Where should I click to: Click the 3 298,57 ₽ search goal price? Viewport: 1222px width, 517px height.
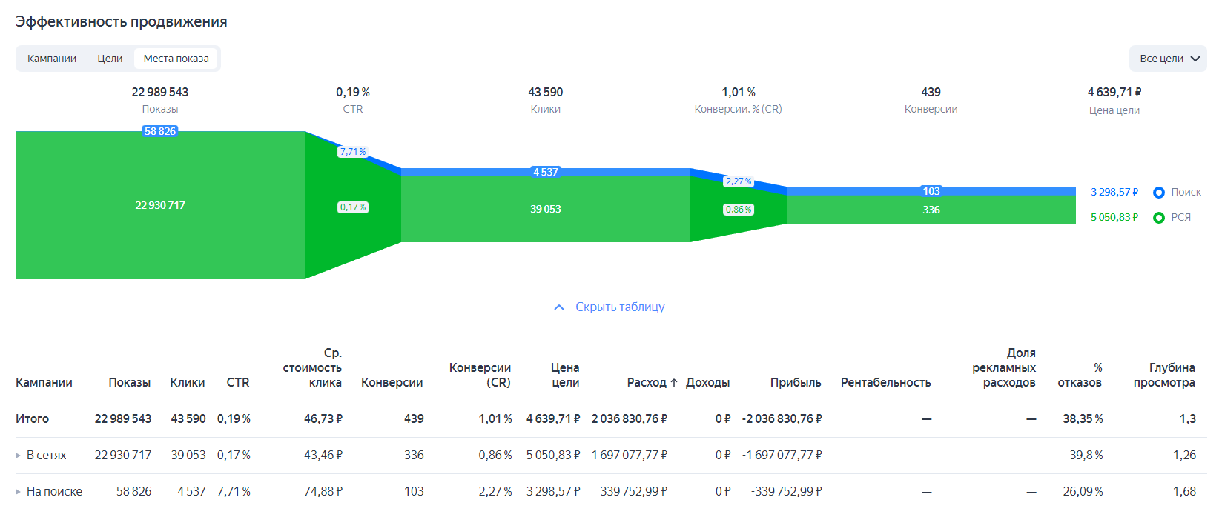(1114, 192)
